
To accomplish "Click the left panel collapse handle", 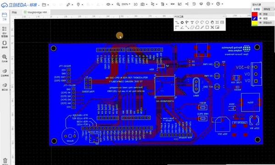I will pos(10,89).
